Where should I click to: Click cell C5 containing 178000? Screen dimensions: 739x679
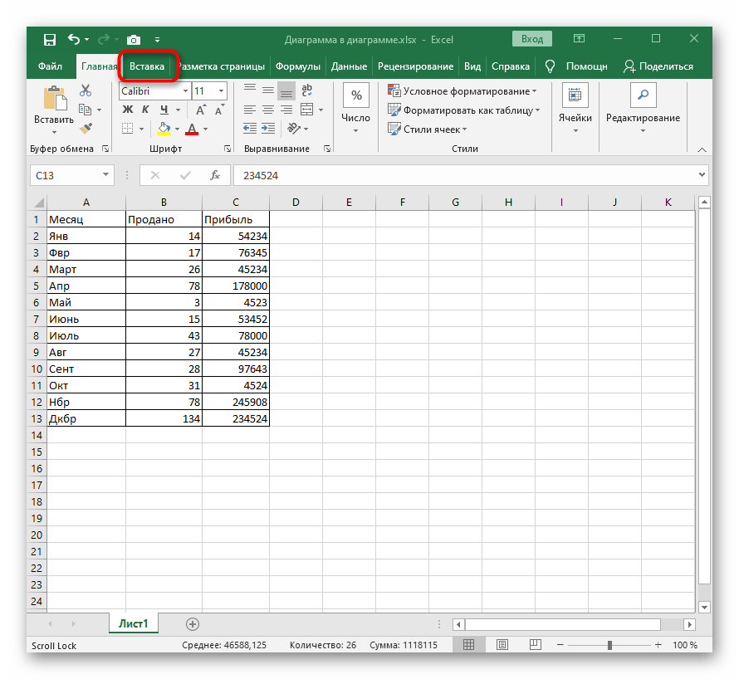tap(236, 286)
